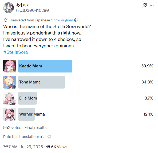
Task: Select the Kaede Mom poll bar
Action: point(45,66)
